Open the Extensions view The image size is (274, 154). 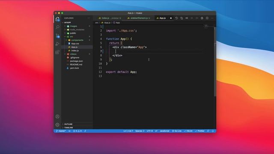57,52
